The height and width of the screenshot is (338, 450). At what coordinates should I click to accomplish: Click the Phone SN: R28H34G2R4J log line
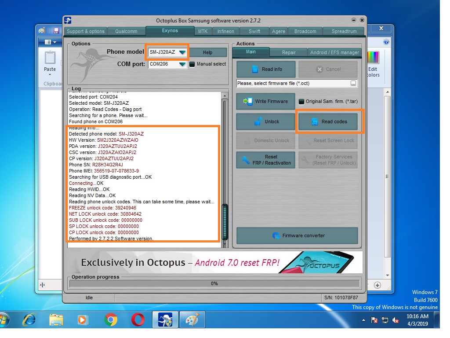(x=96, y=165)
